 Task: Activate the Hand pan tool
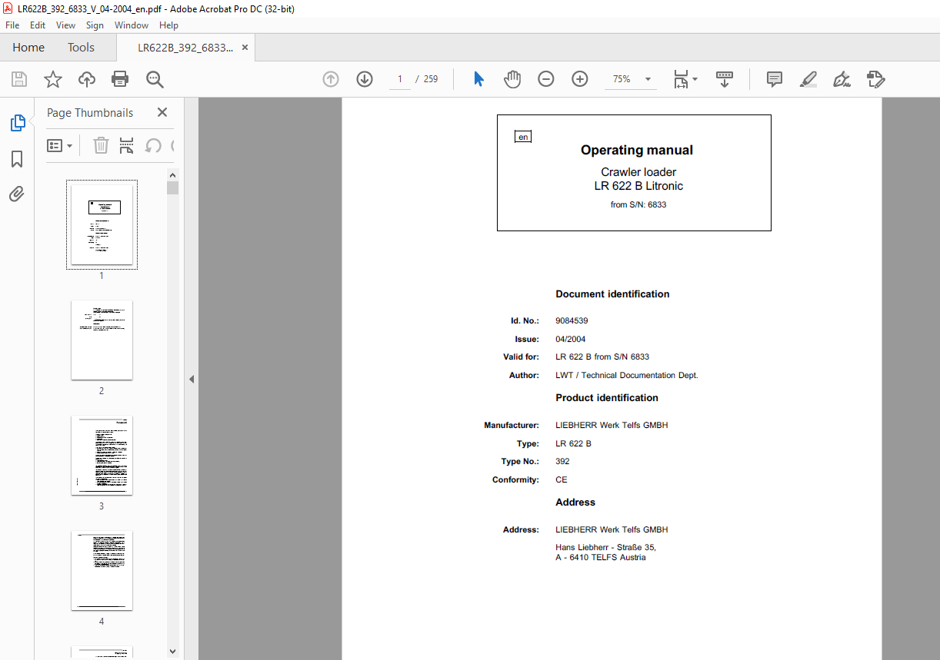click(x=512, y=79)
